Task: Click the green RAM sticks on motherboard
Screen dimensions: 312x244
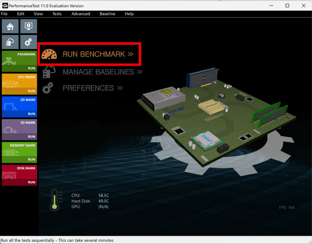Action: coord(270,114)
